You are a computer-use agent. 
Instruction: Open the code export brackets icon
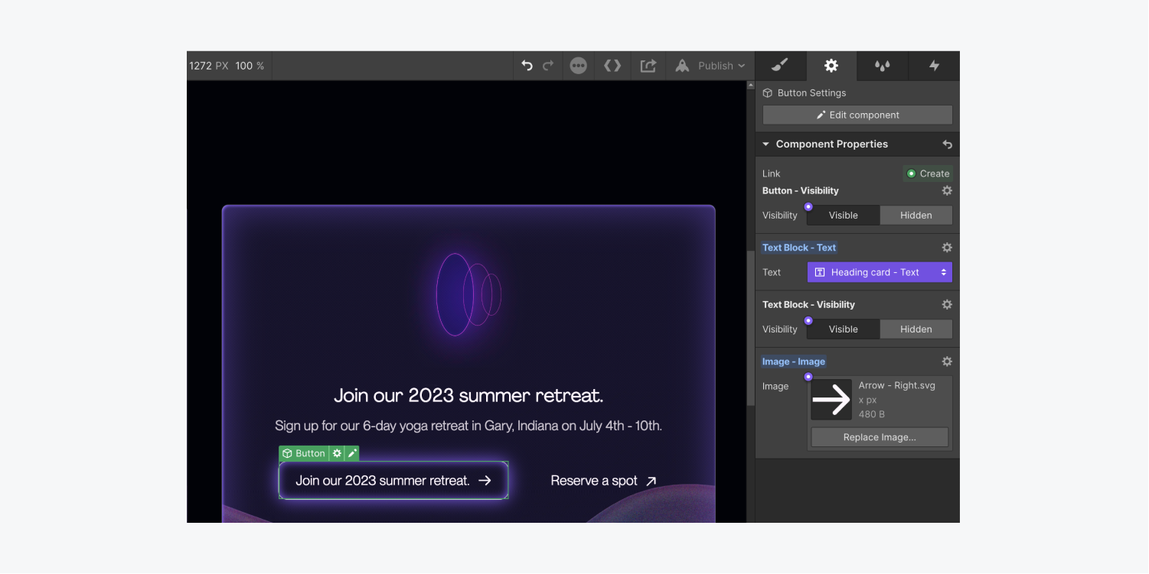(x=612, y=66)
